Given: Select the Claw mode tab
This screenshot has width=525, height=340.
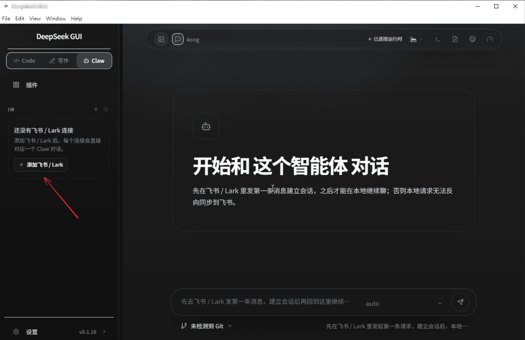Looking at the screenshot, I should pos(94,61).
